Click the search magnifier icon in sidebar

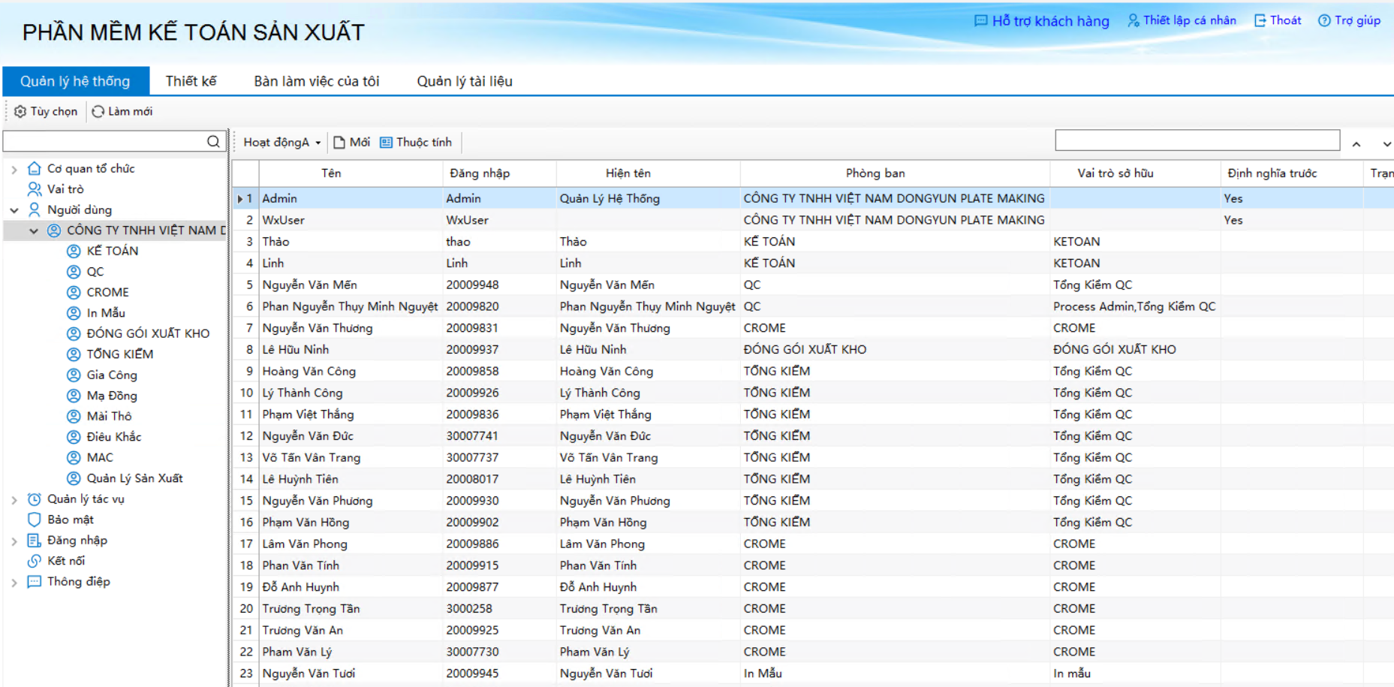[x=213, y=141]
